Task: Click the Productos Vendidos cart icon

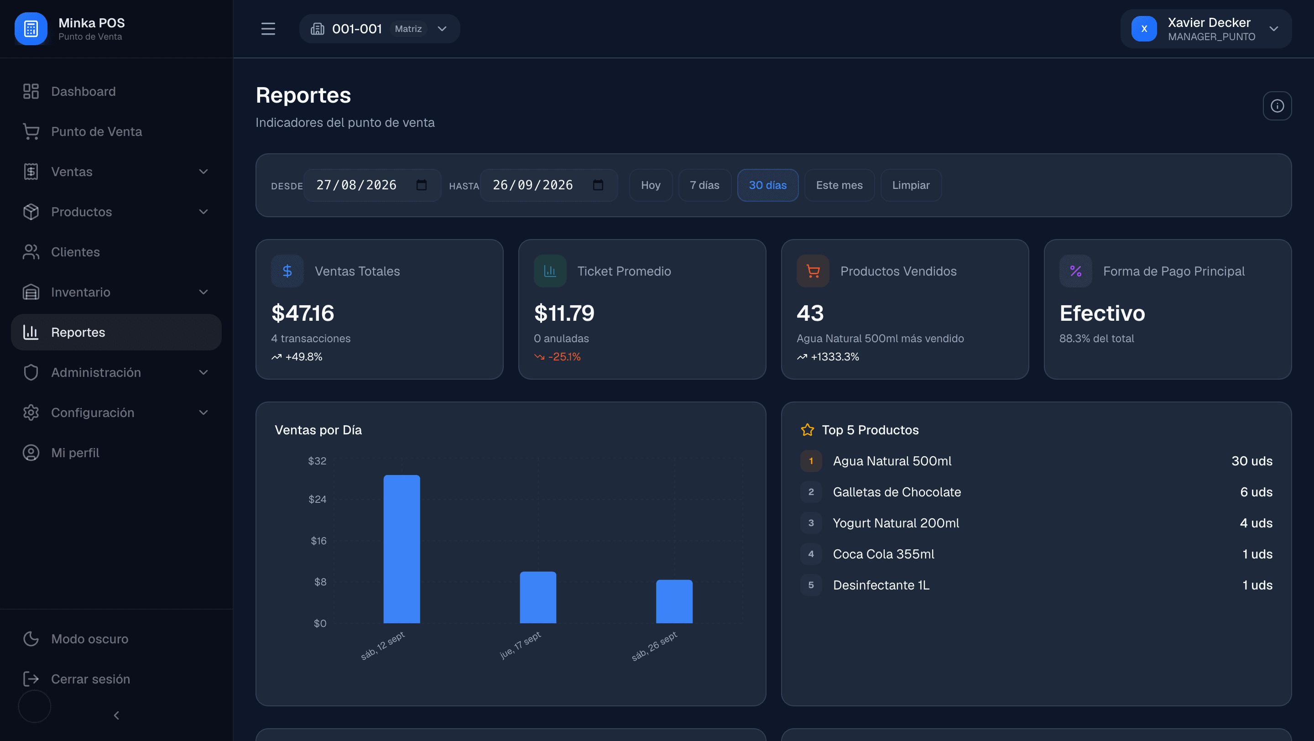Action: pos(813,271)
